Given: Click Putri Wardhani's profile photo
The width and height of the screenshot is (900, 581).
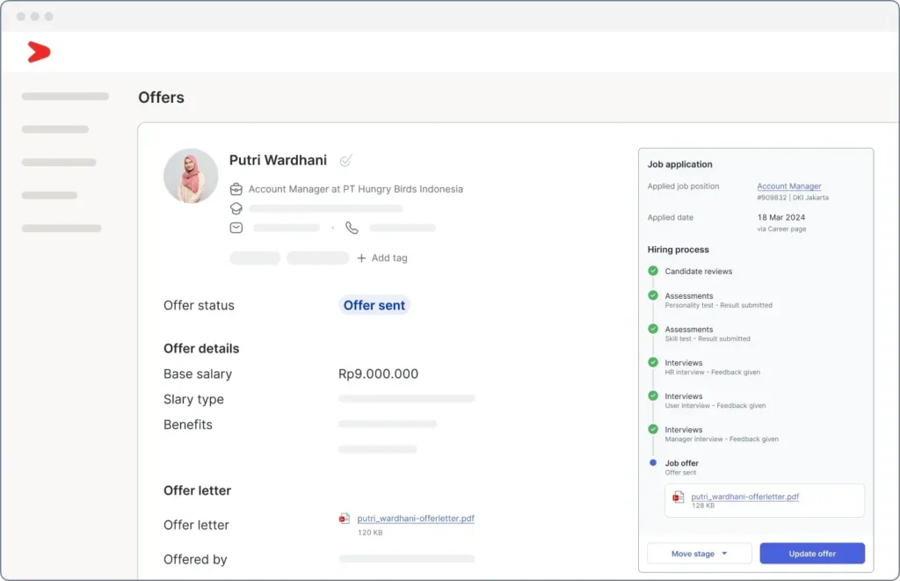Looking at the screenshot, I should [x=191, y=176].
